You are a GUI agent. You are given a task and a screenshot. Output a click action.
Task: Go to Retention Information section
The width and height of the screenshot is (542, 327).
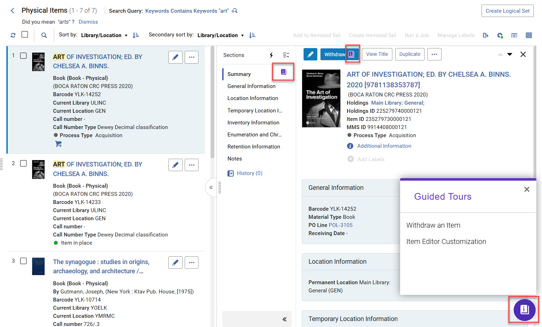[x=254, y=147]
